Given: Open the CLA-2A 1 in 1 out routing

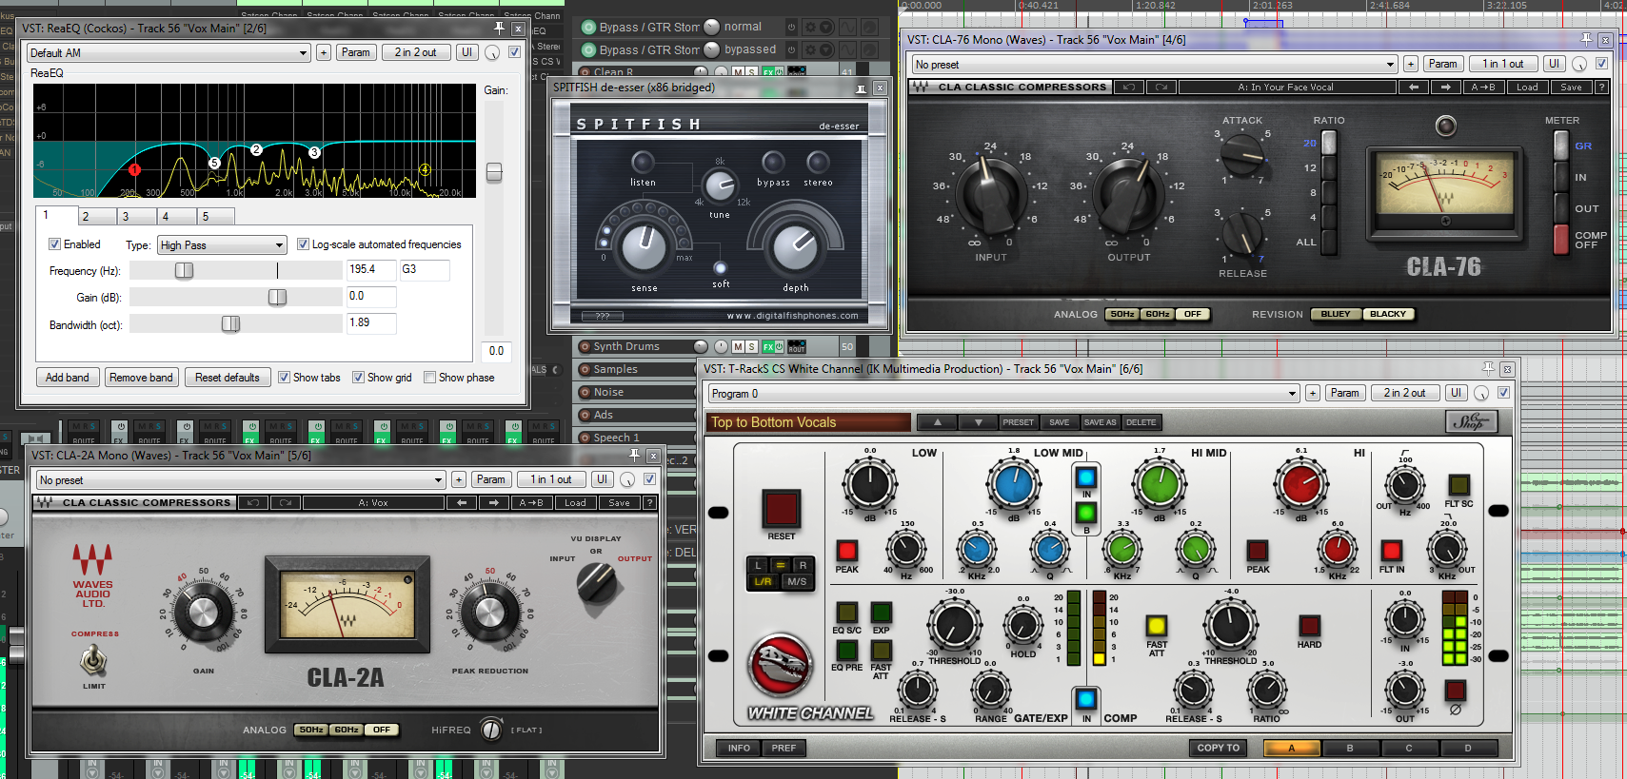Looking at the screenshot, I should (550, 479).
